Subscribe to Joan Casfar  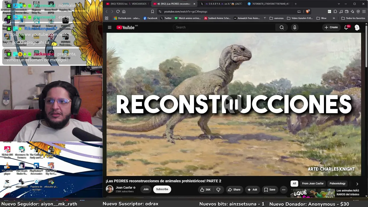(162, 189)
